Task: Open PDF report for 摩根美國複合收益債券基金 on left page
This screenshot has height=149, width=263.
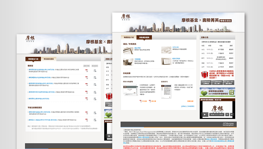Action: (x=86, y=77)
